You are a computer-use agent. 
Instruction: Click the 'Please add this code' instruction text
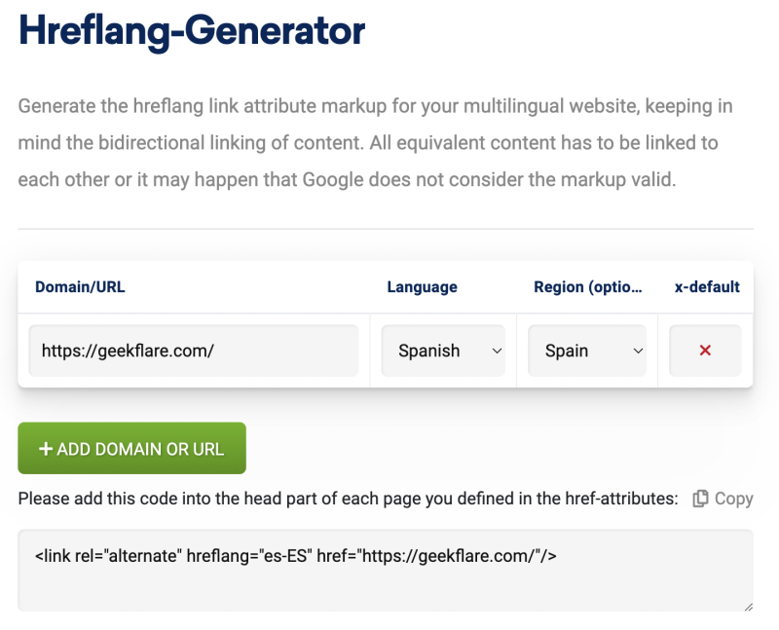click(348, 499)
